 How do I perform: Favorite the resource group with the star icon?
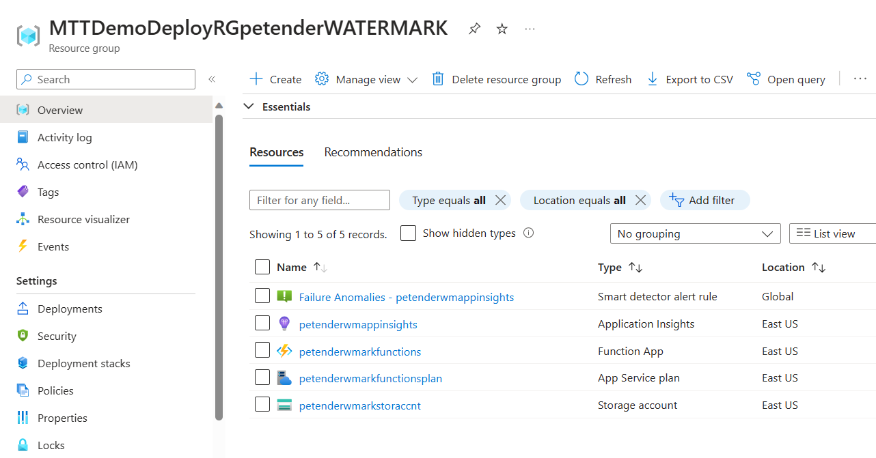(502, 29)
